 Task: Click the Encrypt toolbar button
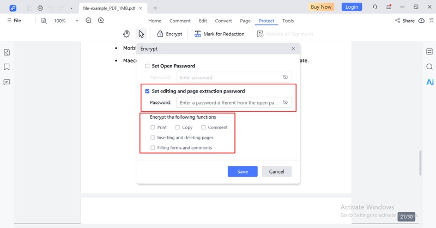[x=169, y=34]
